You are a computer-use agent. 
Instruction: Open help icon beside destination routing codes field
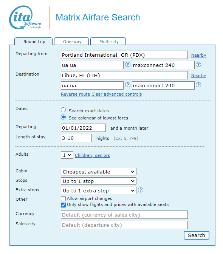click(128, 85)
